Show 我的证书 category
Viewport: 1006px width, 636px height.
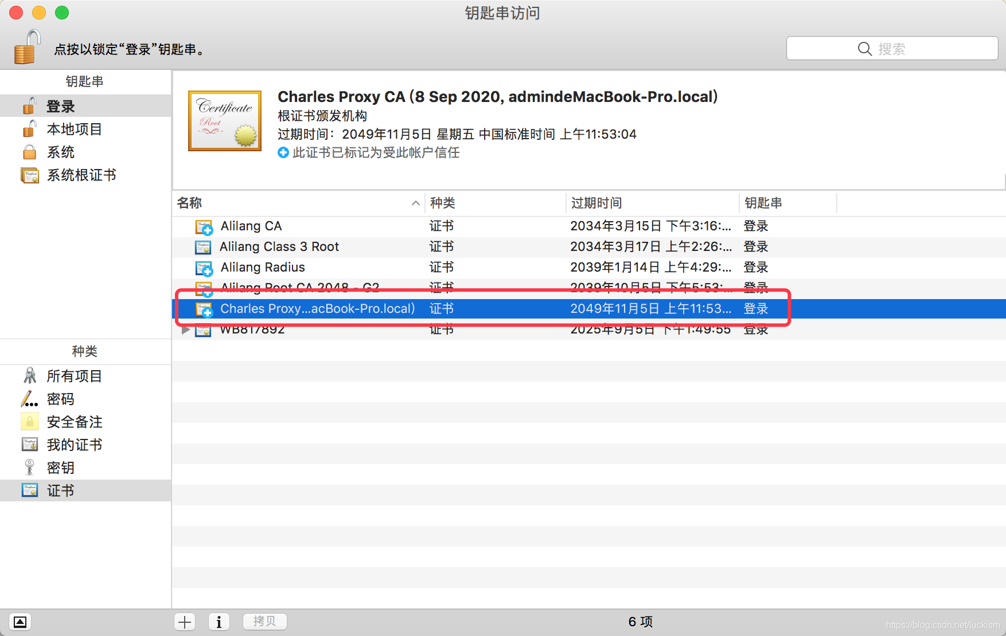point(85,445)
